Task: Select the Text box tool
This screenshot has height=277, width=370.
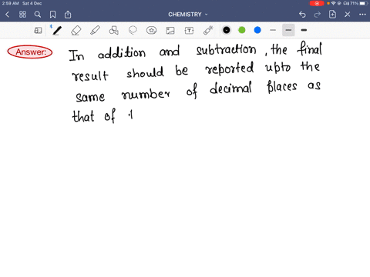Action: tap(189, 31)
